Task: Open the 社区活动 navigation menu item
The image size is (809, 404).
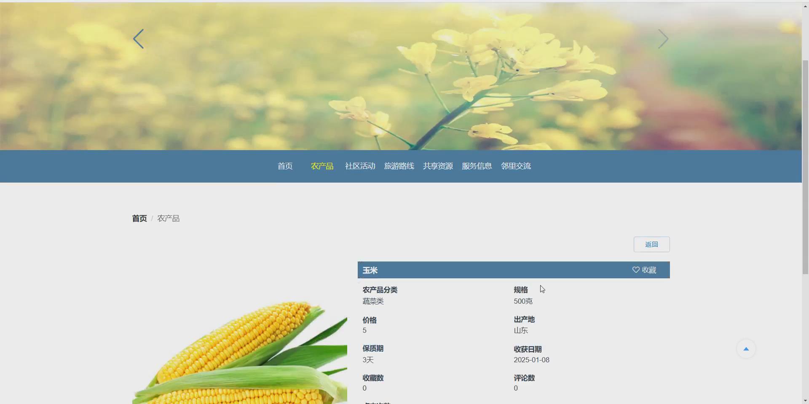Action: point(359,166)
